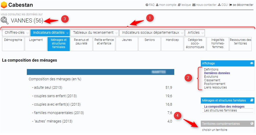Show Evolutions display mode
The width and height of the screenshot is (256, 135).
point(211,77)
